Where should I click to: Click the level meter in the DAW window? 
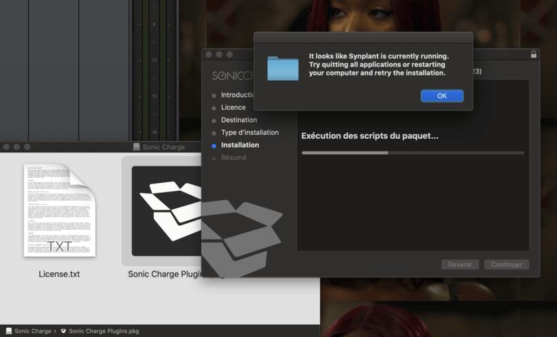(x=154, y=70)
